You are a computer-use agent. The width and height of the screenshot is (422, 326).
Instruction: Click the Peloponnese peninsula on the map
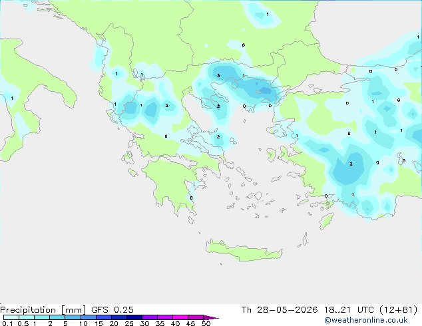(172, 184)
